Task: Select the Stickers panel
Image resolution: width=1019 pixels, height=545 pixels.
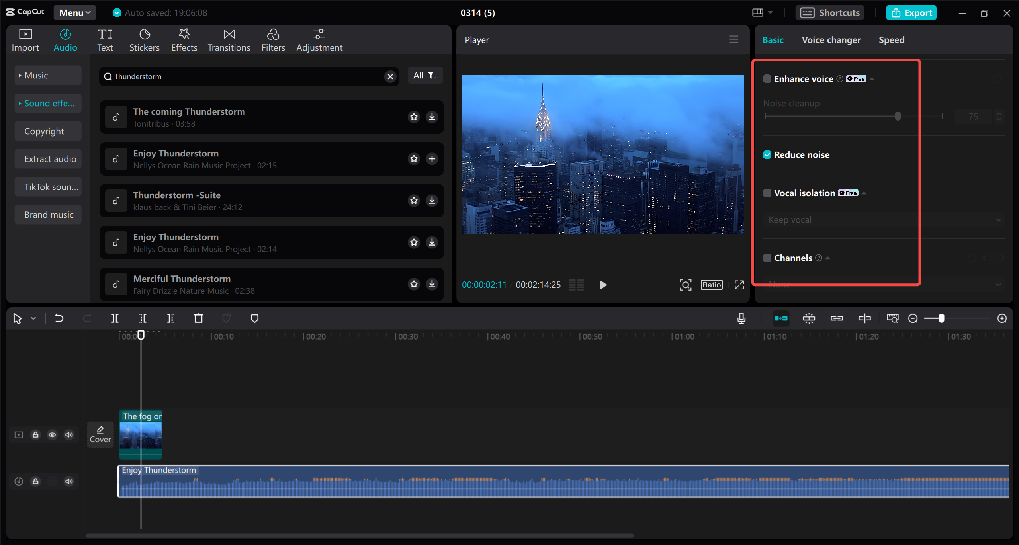Action: (145, 39)
